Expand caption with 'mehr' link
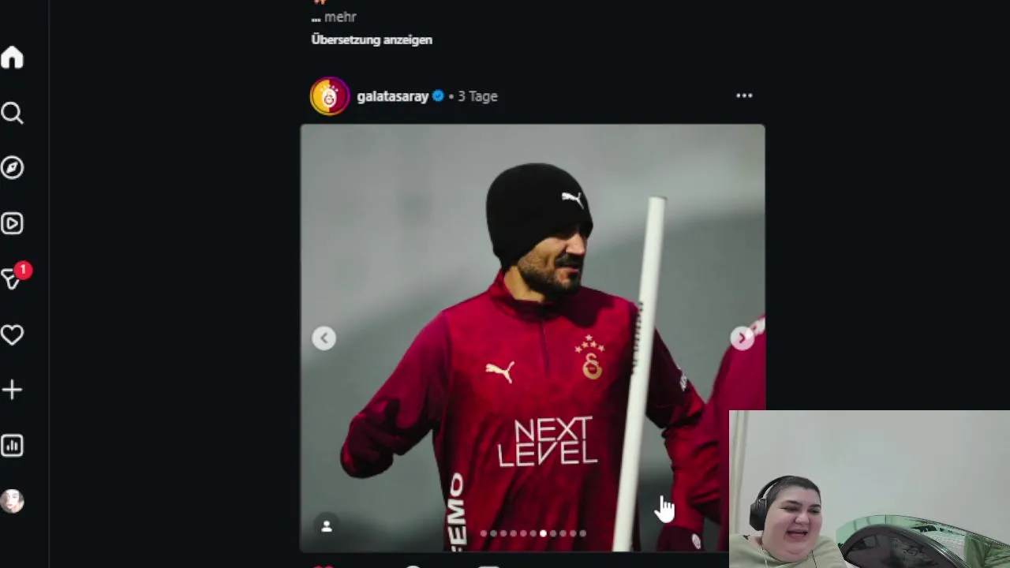The height and width of the screenshot is (568, 1010). click(340, 17)
